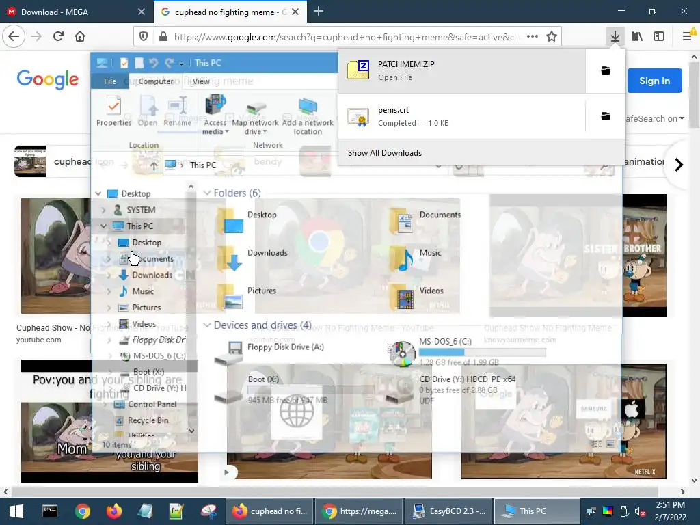Collapse the Devices and drives (4) section
The image size is (700, 525).
pos(207,325)
